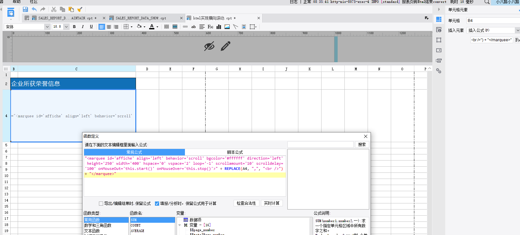Viewport: 520px width, 235px height.
Task: Switch to html实现横向滚动.cpt tab
Action: tap(214, 18)
